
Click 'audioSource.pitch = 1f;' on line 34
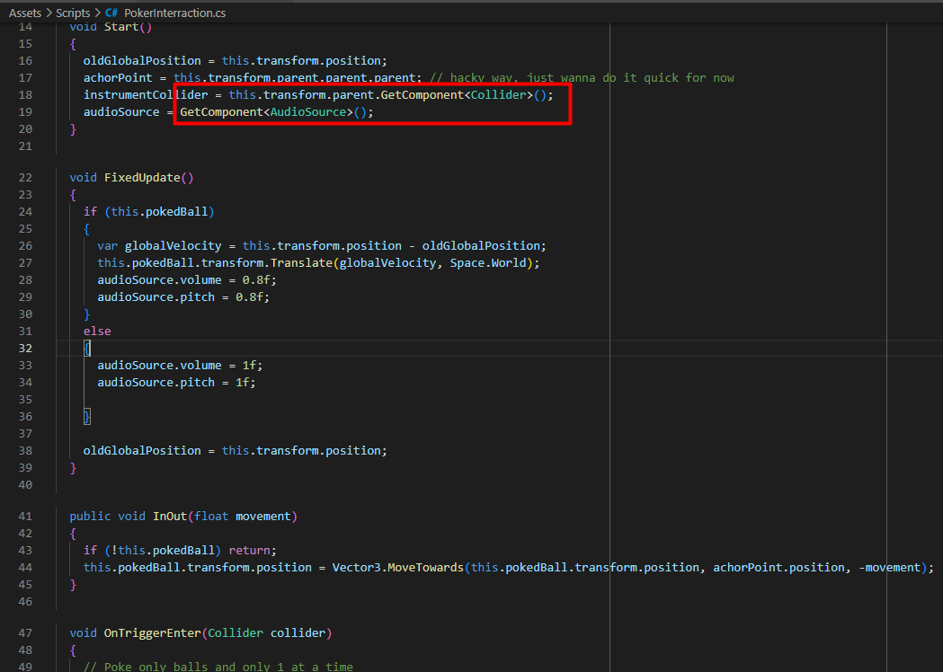(177, 383)
